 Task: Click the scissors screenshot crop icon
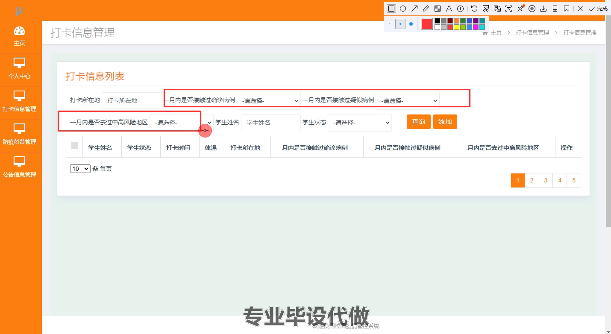486,9
